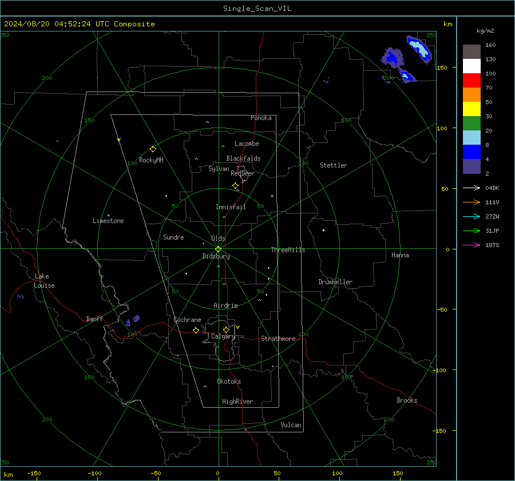515x481 pixels.
Task: Click the Blackfalds town label
Action: pos(243,158)
